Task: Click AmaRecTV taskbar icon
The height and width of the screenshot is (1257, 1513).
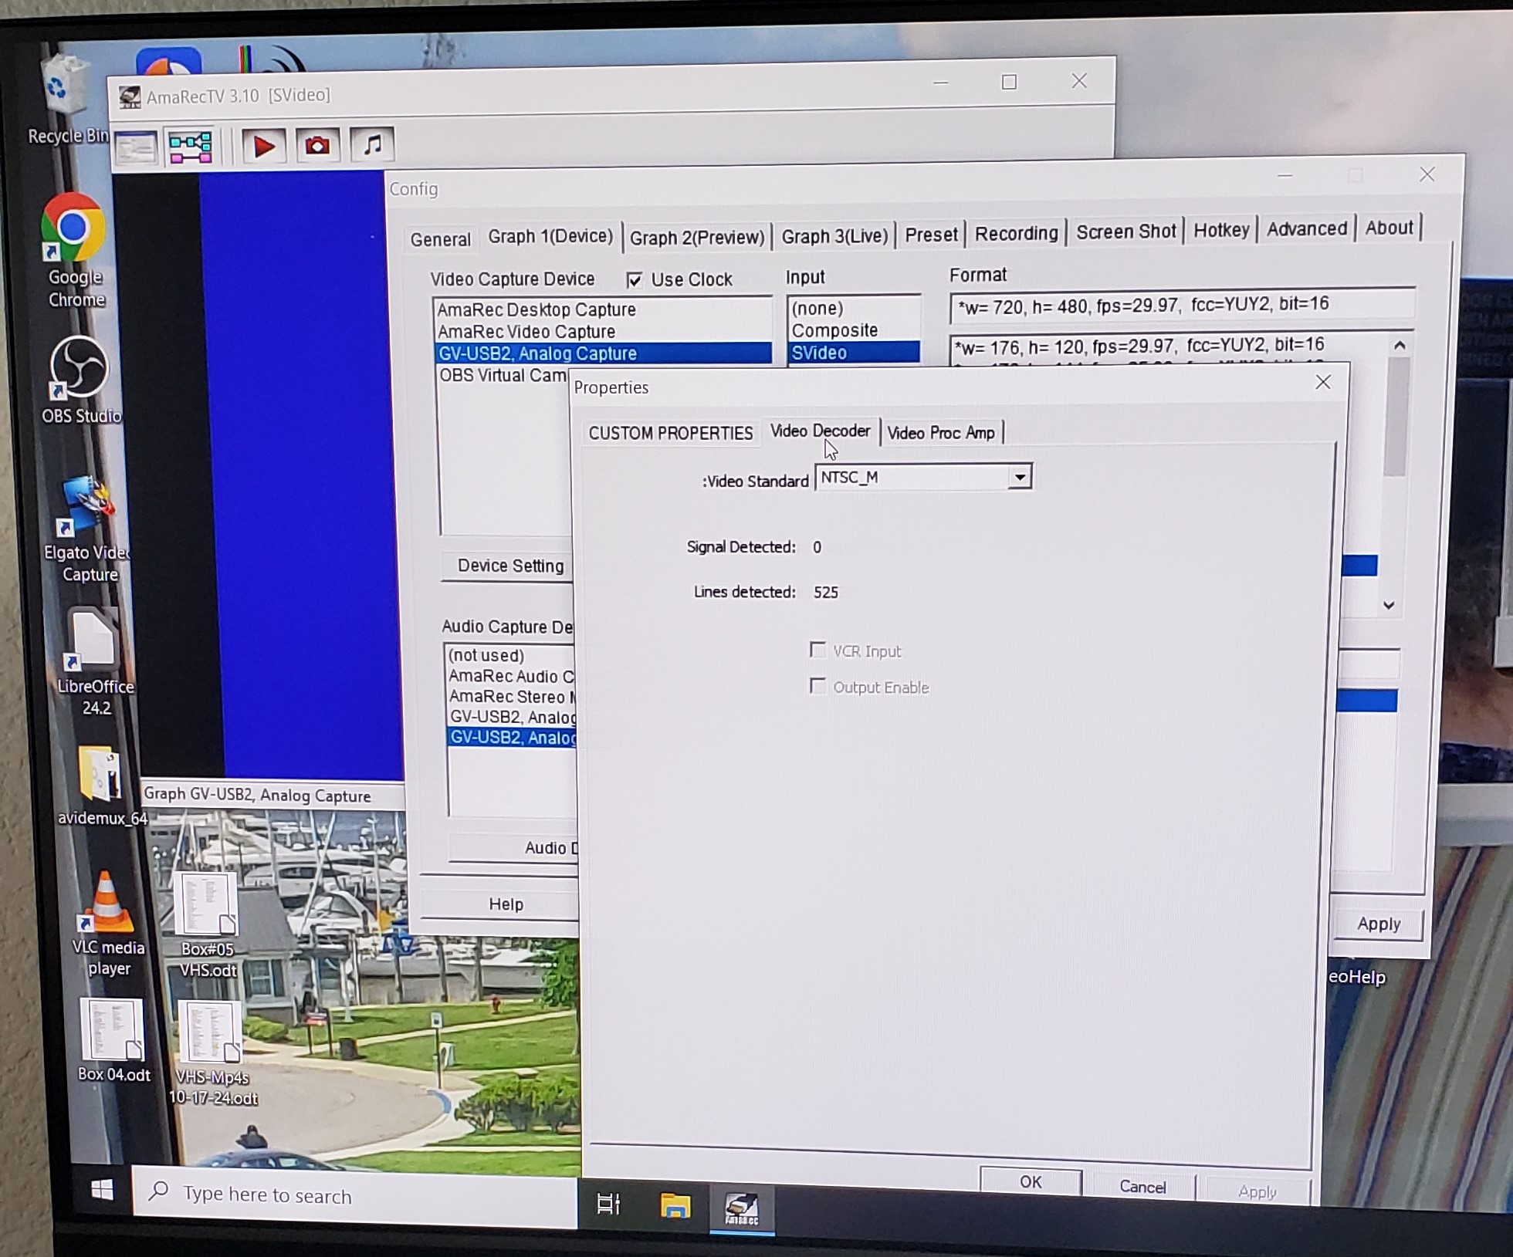Action: click(x=742, y=1208)
